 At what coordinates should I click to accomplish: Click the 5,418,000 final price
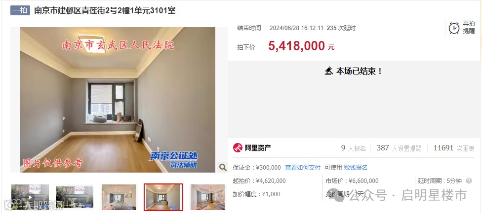[x=296, y=46]
